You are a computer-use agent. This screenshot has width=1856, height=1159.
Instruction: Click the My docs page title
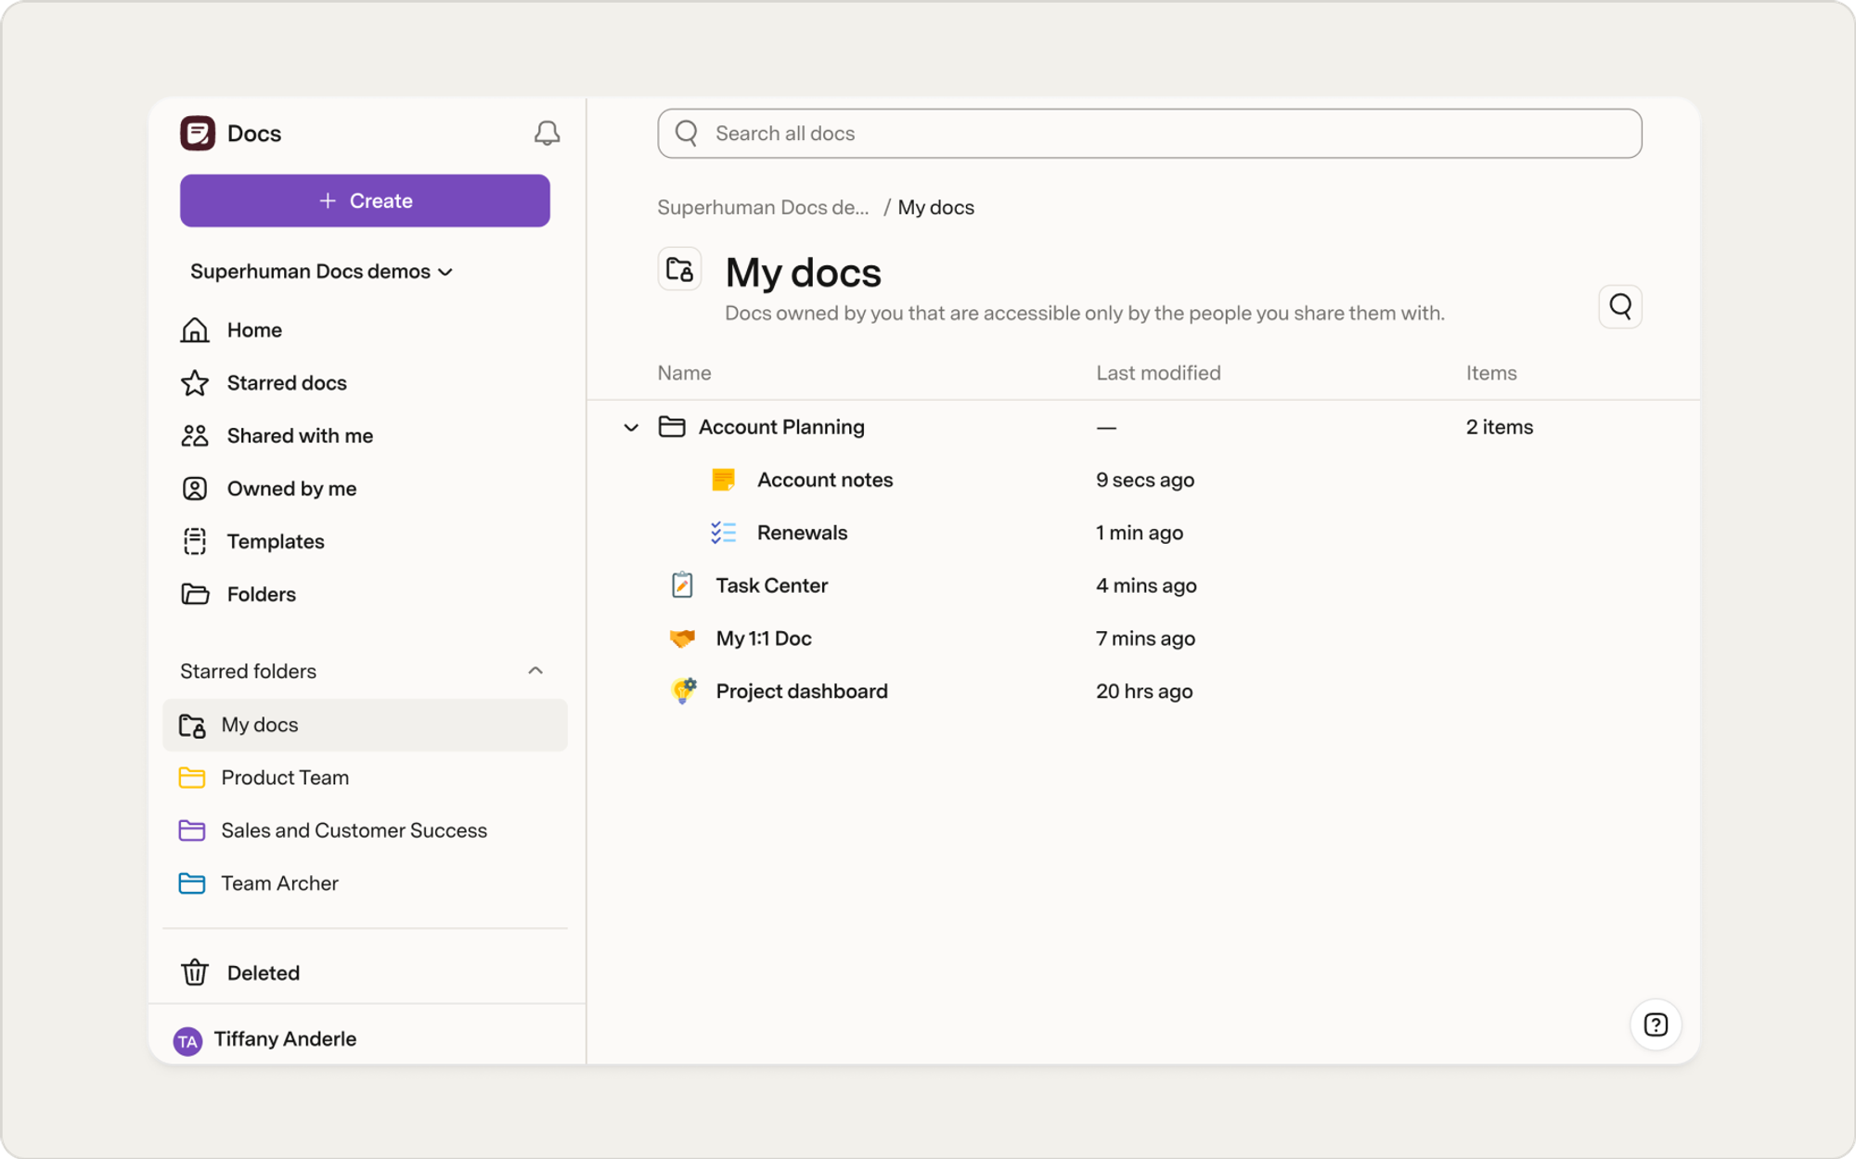coord(803,273)
